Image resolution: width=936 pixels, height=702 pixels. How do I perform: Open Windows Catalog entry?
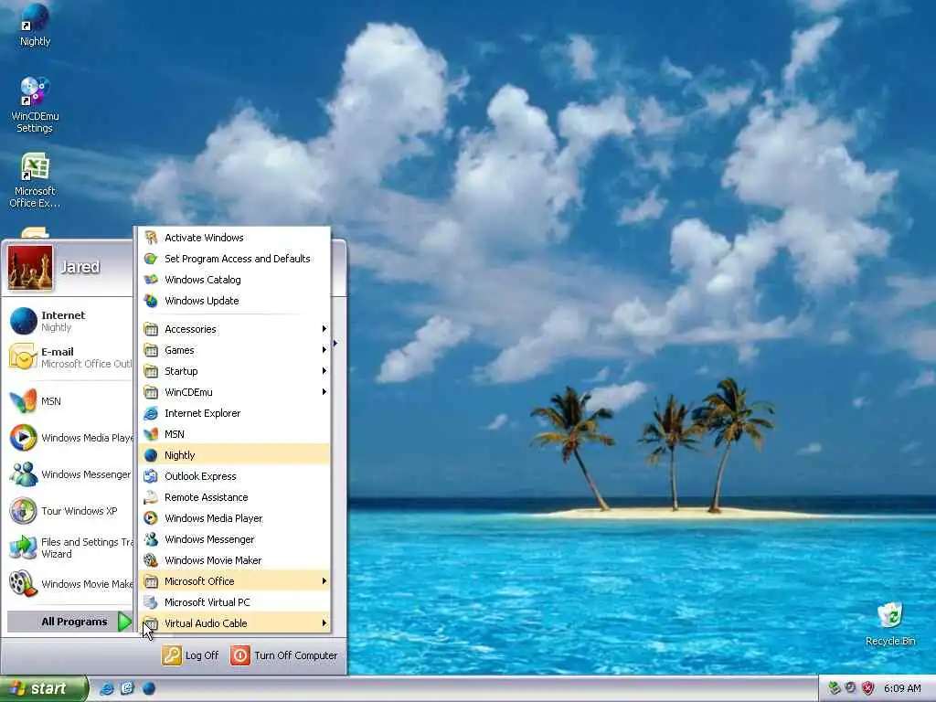point(234,280)
